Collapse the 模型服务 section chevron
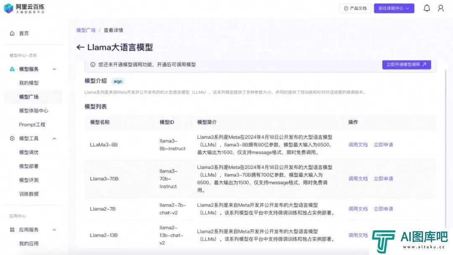453x255 pixels. [54, 69]
